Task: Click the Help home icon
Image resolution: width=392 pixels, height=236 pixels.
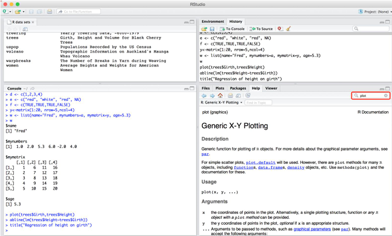Action: pos(220,95)
